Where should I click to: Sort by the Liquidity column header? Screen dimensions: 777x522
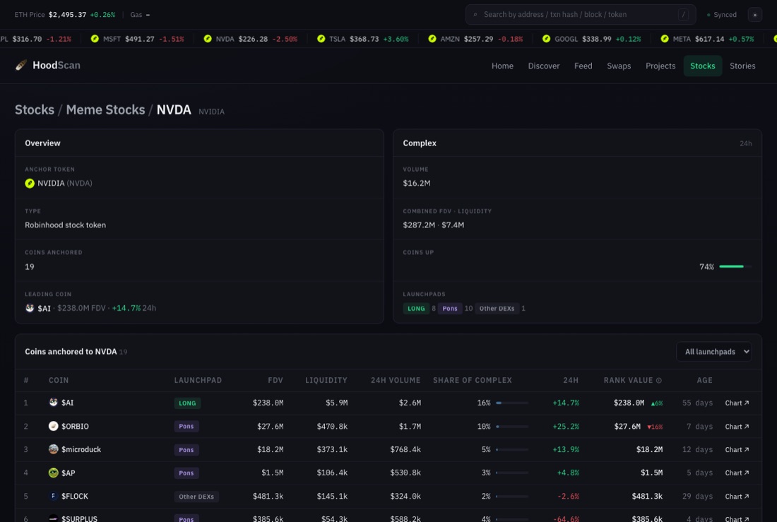(x=326, y=380)
